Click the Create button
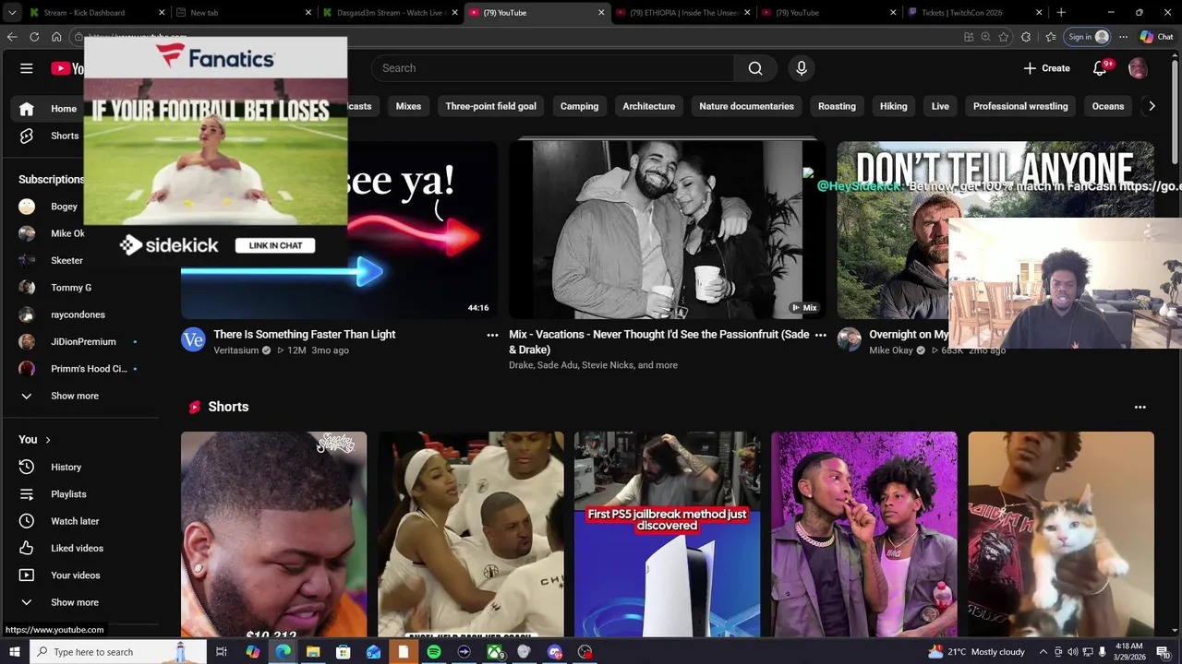1182x664 pixels. [x=1047, y=68]
